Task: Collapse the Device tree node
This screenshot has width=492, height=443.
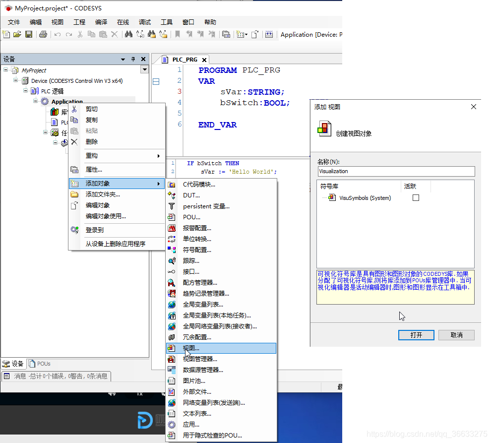Action: click(15, 80)
